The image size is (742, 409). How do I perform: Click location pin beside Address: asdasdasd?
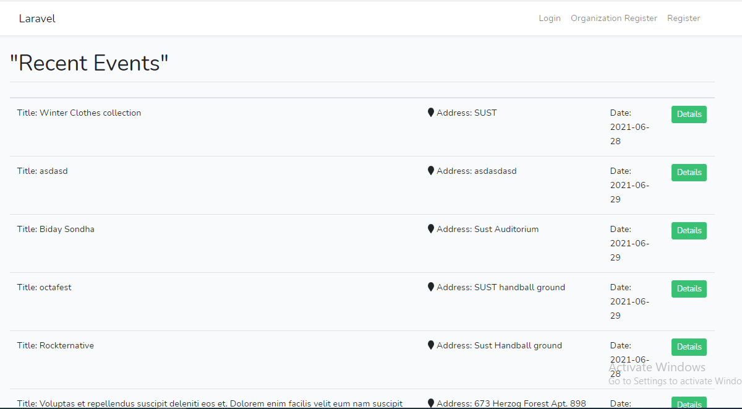[x=431, y=171]
